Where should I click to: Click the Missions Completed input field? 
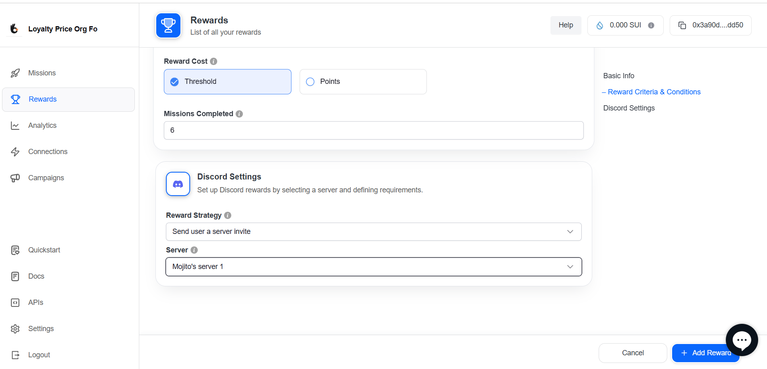[x=374, y=131]
